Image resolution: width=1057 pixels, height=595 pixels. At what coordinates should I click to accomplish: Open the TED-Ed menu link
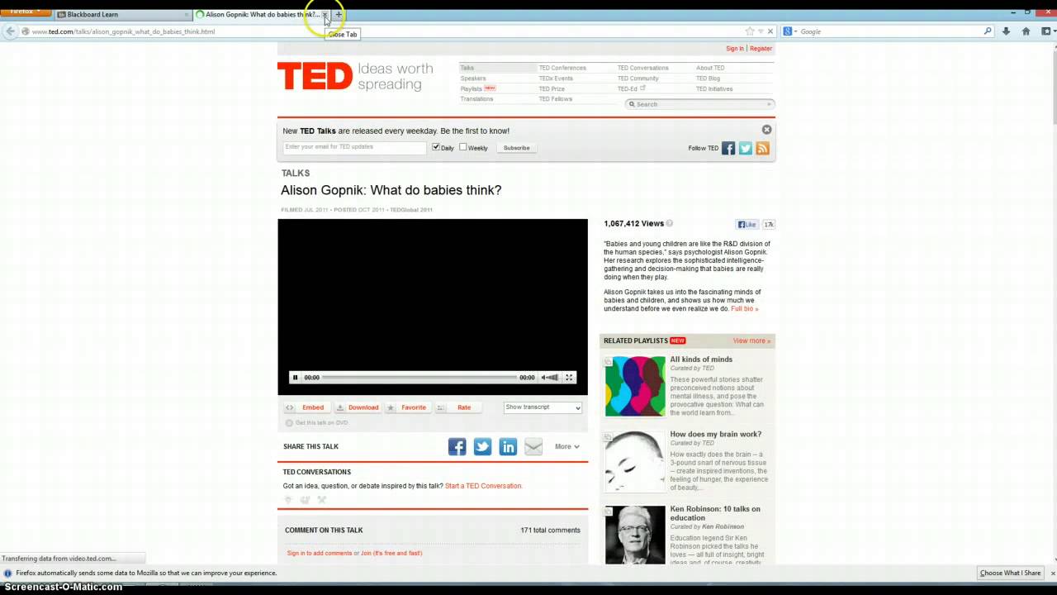pyautogui.click(x=628, y=88)
